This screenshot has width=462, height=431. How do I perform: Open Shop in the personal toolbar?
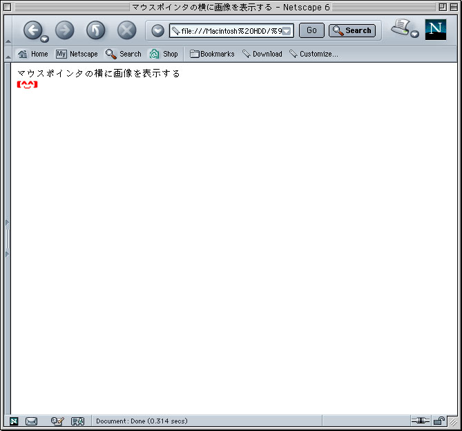(x=164, y=54)
